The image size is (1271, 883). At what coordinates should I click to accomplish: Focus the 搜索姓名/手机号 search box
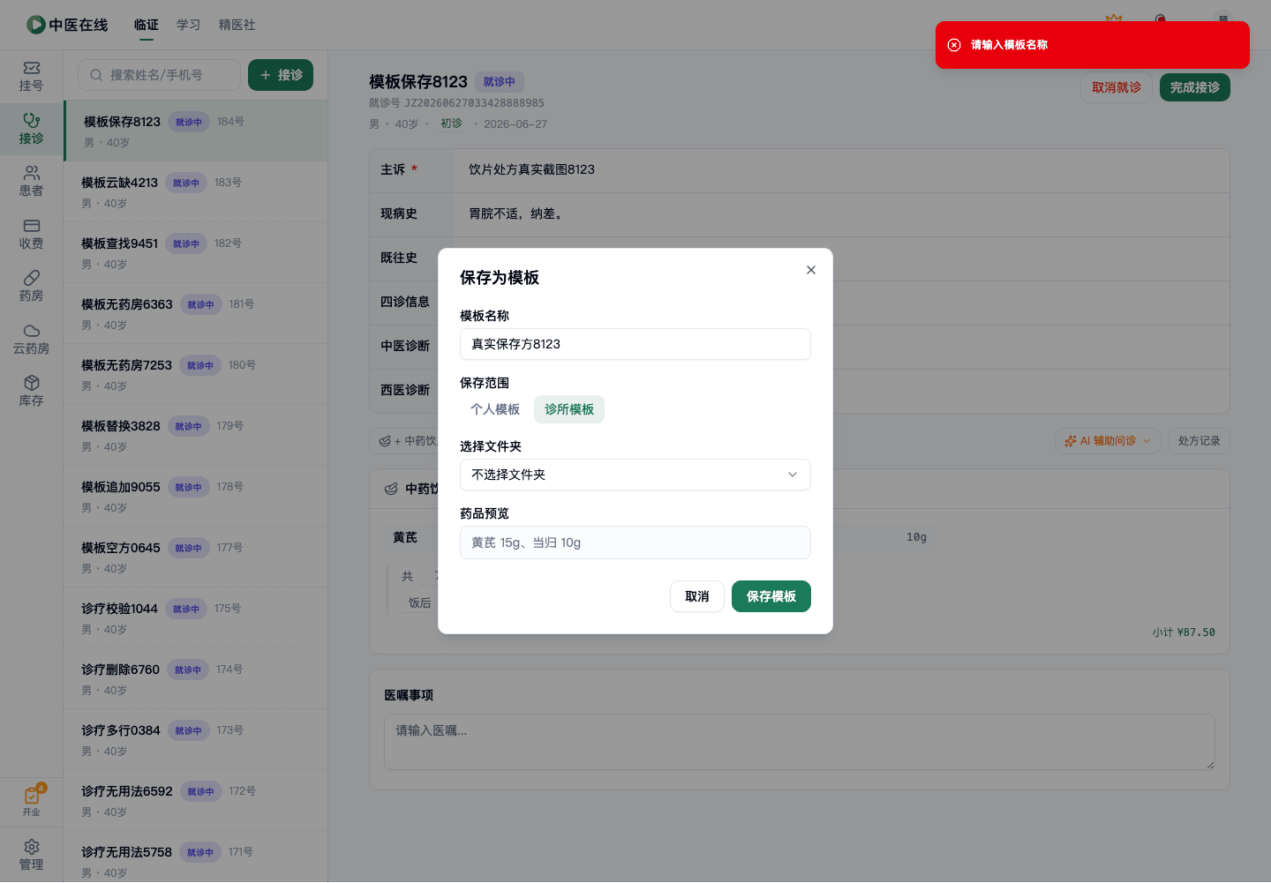tap(159, 75)
